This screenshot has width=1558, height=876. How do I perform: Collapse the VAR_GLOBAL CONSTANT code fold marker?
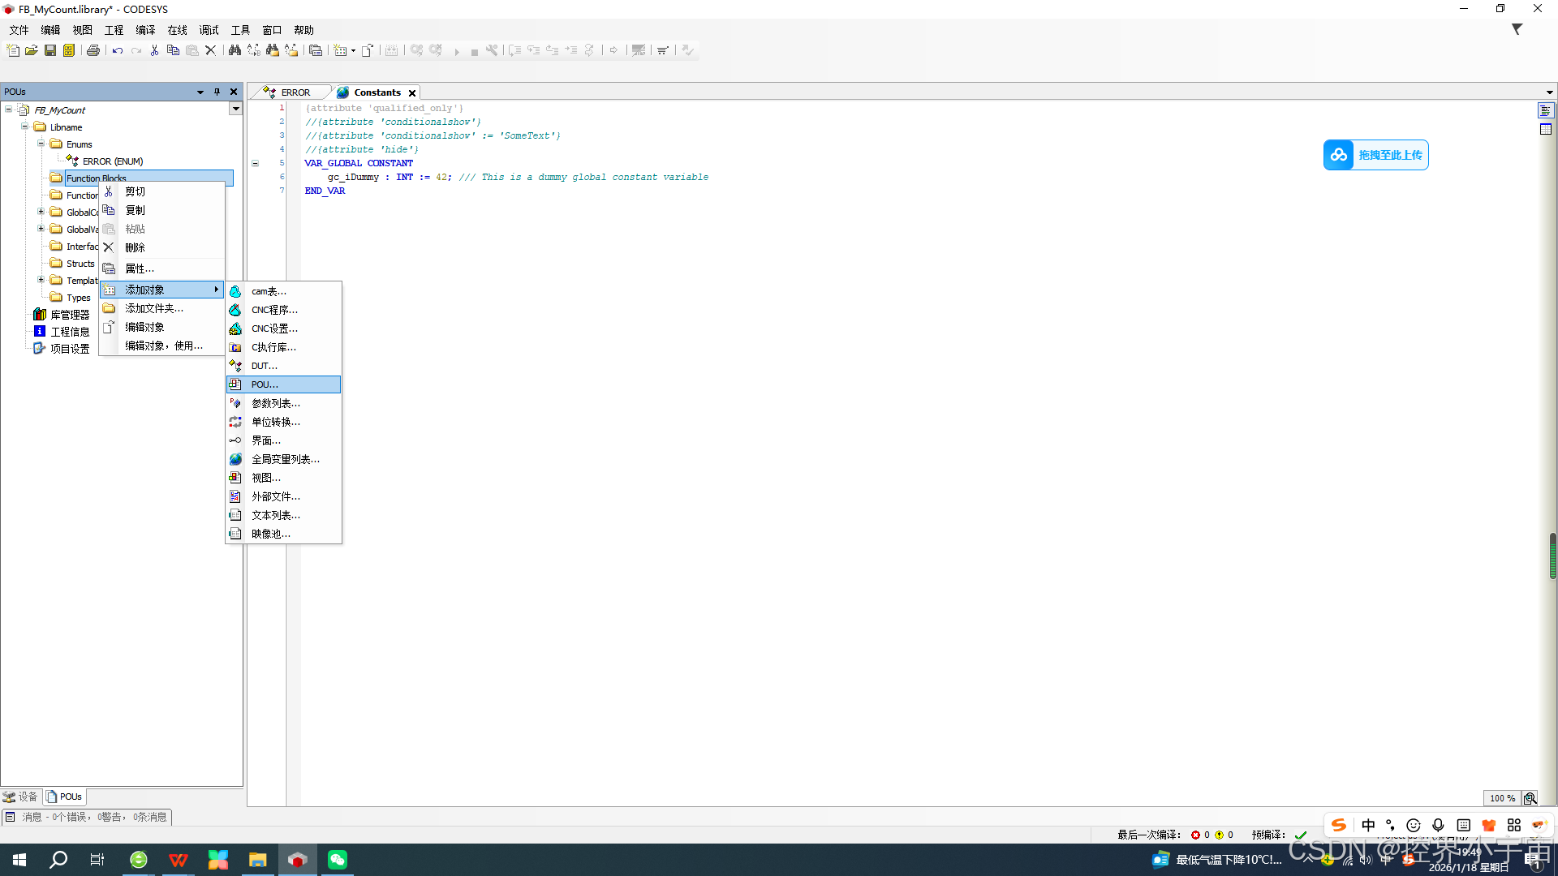click(x=255, y=163)
